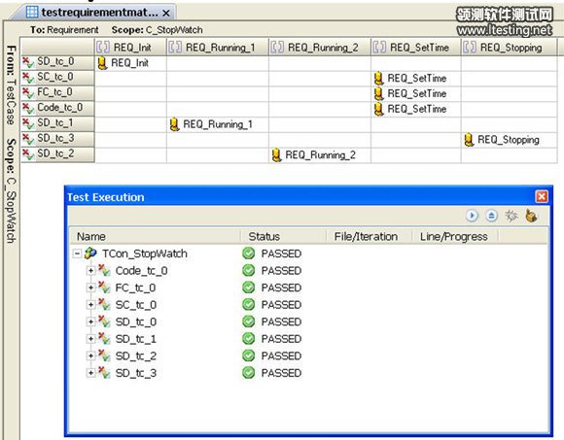Expand the SD_tc_0 node in Test Execution
The image size is (564, 440).
pos(91,322)
